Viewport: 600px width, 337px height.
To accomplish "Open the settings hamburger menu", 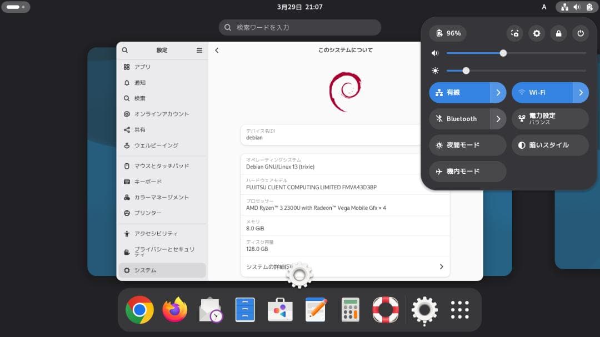I will click(199, 50).
